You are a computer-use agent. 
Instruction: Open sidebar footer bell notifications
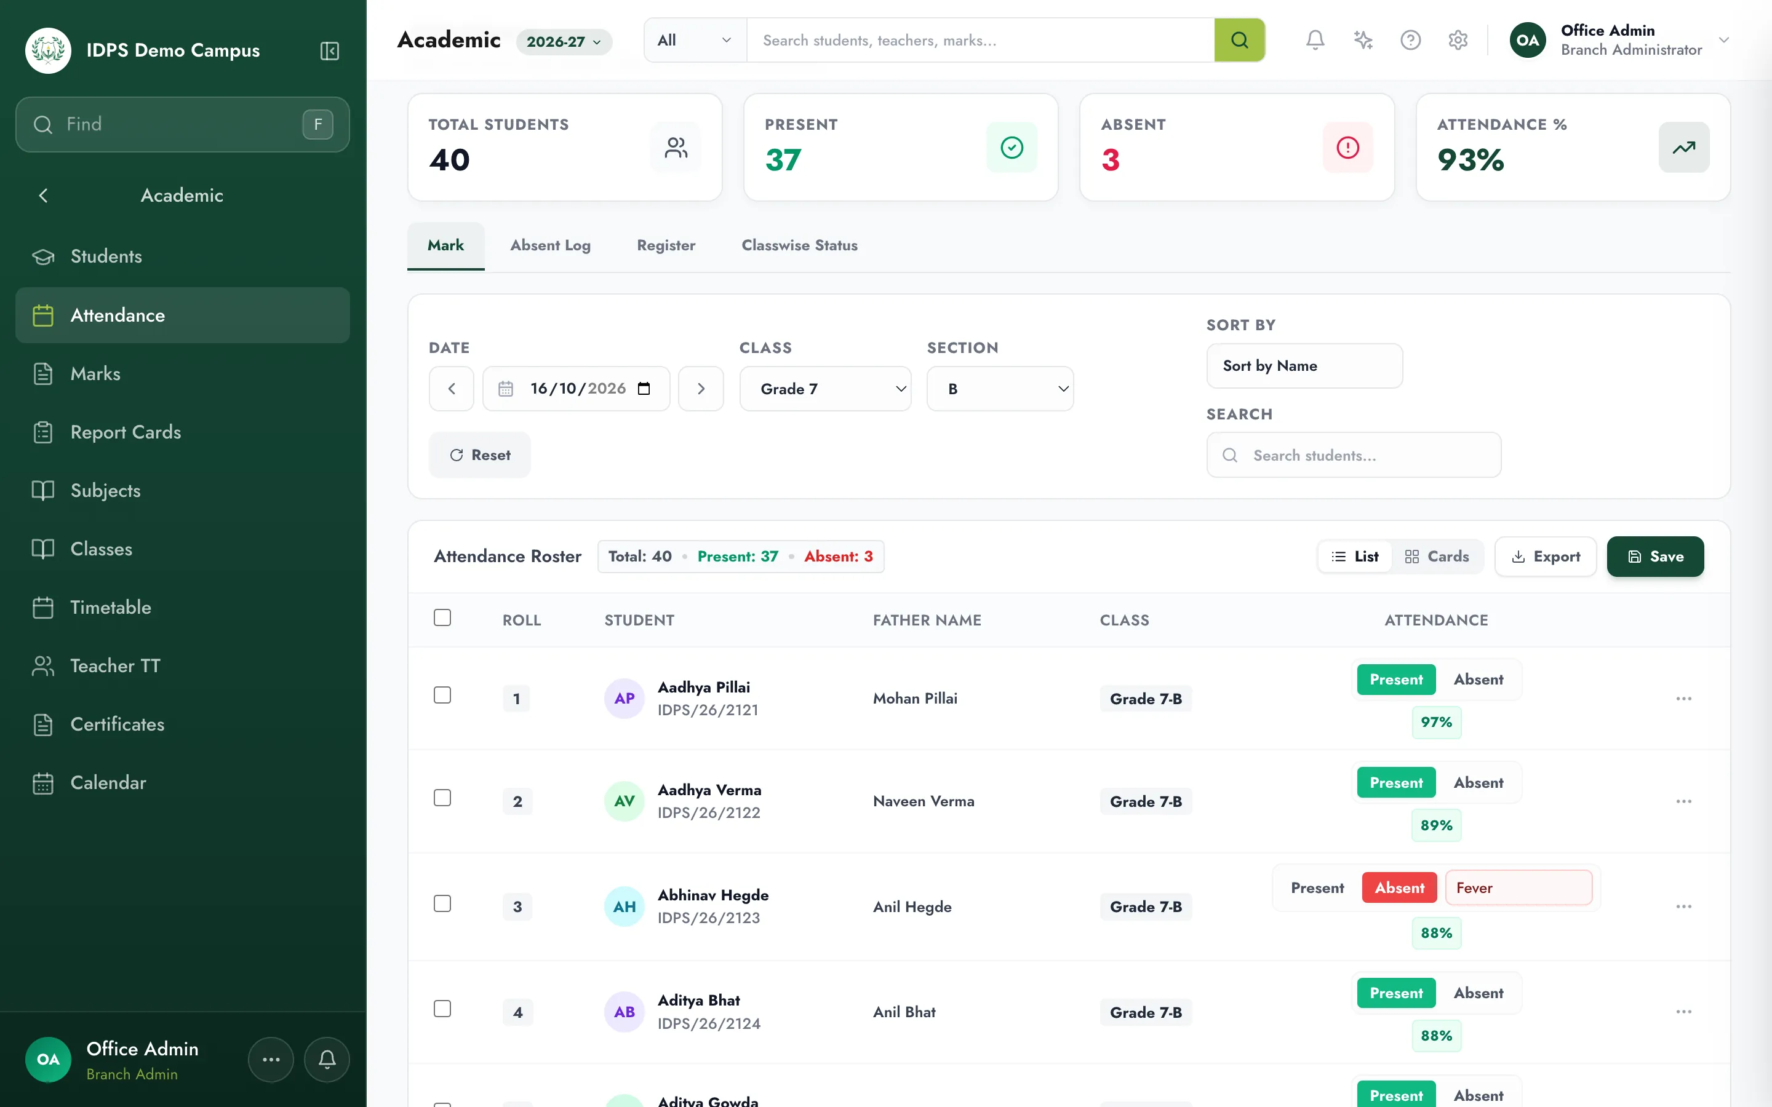click(x=327, y=1060)
